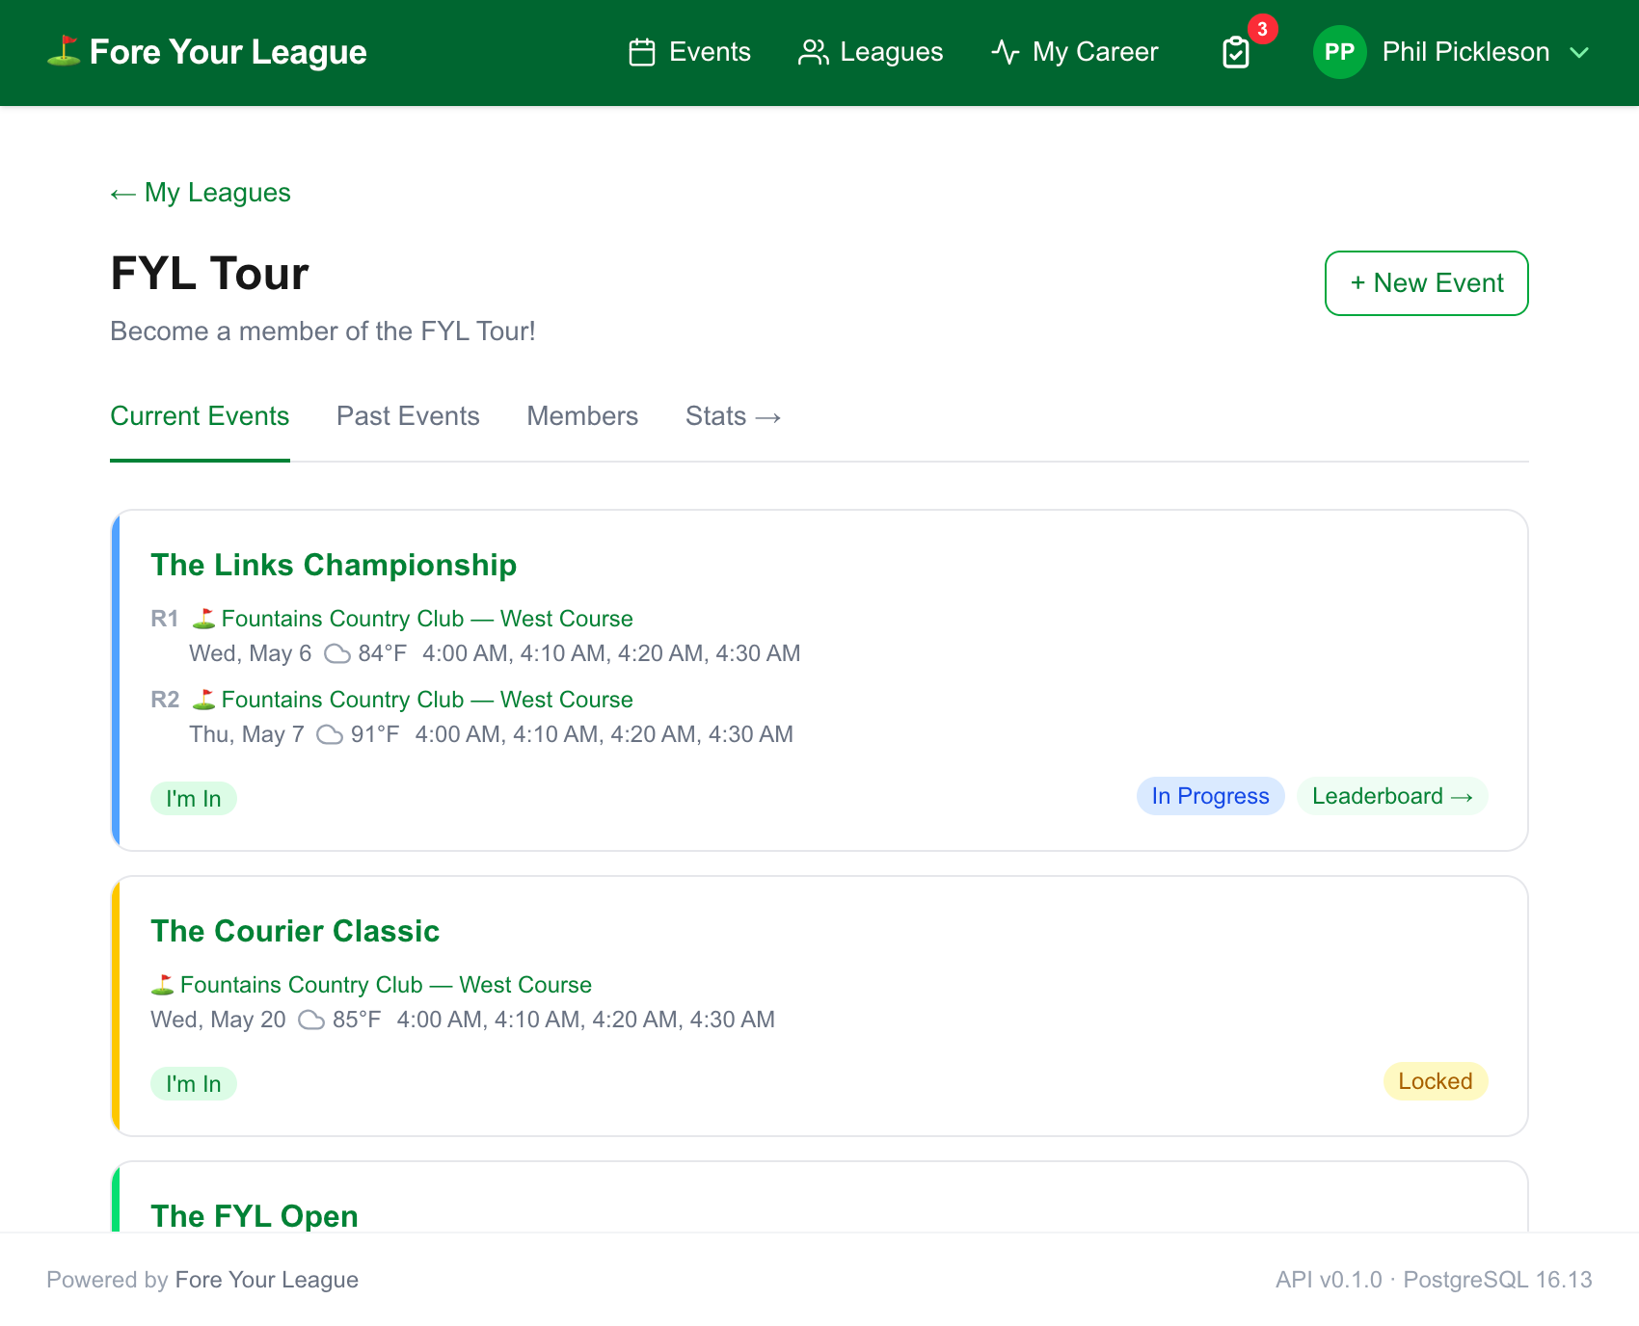Toggle I'm In for Courier Classic
This screenshot has width=1639, height=1326.
pos(194,1084)
